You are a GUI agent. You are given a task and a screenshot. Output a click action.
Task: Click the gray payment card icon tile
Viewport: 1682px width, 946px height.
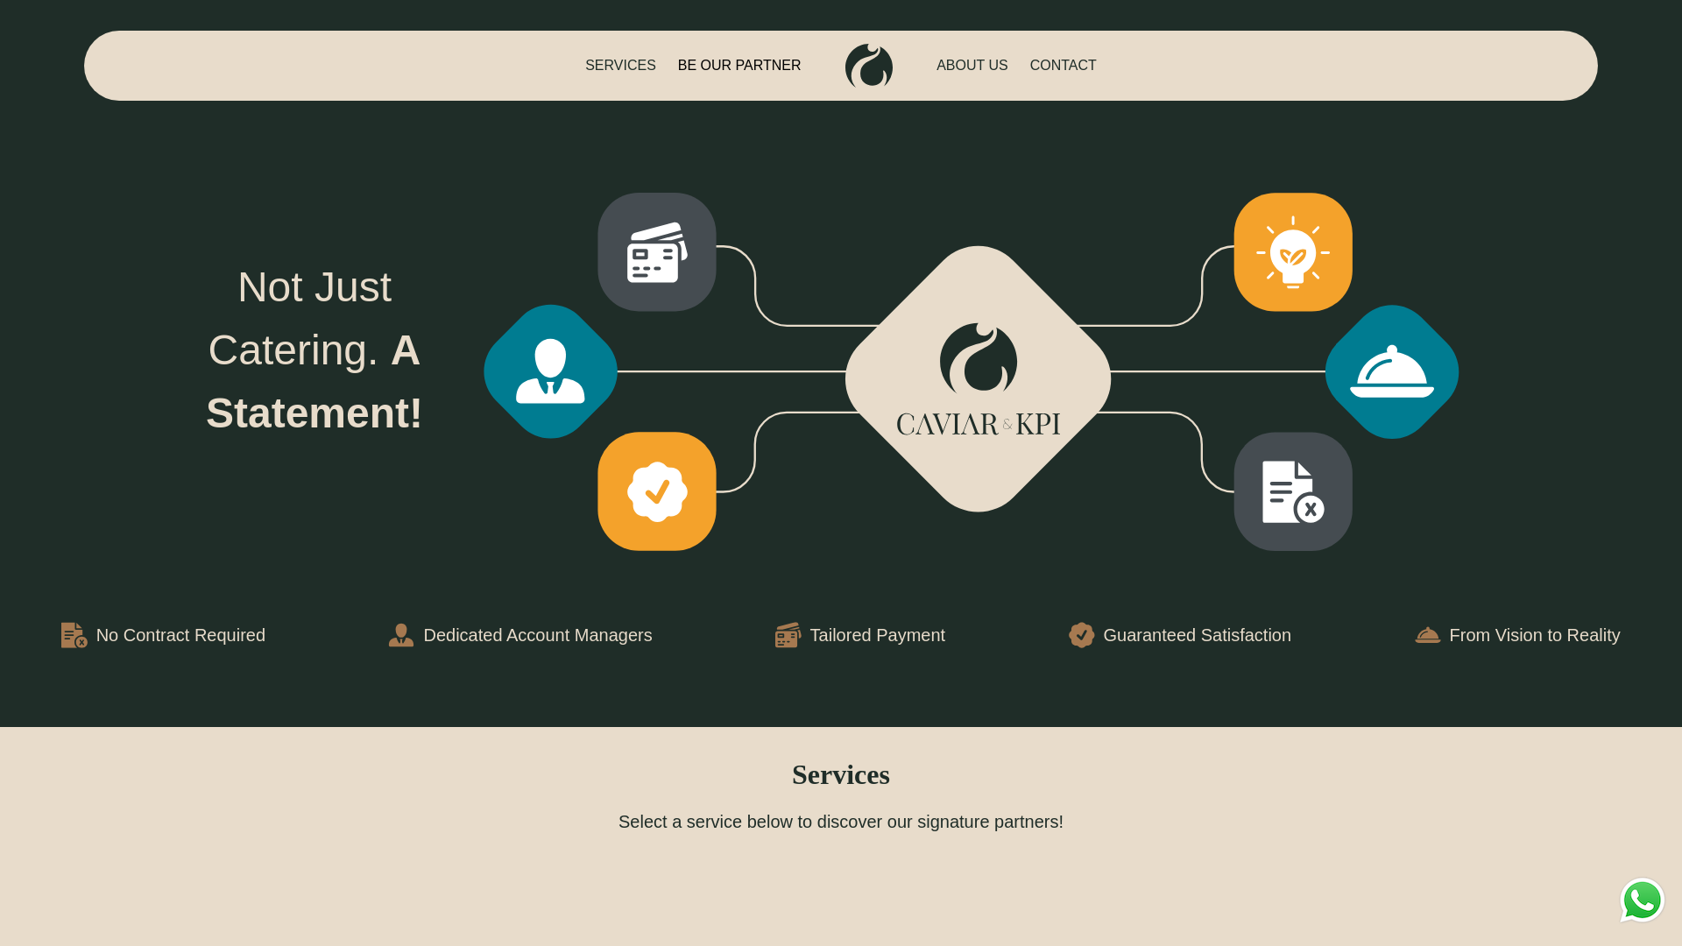click(x=657, y=252)
